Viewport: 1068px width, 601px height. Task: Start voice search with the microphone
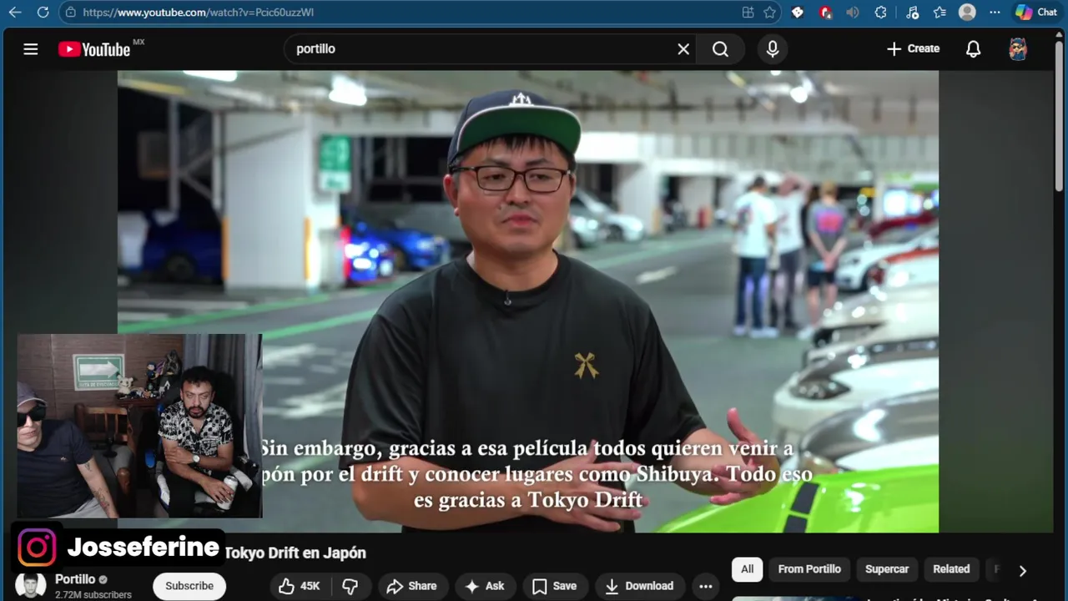pyautogui.click(x=773, y=49)
